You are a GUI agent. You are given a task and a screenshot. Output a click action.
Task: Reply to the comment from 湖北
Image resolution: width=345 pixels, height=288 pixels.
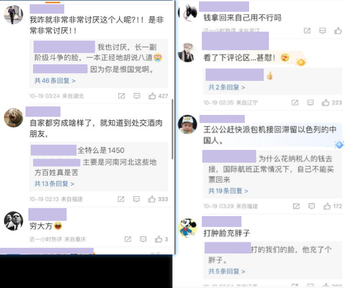pyautogui.click(x=137, y=96)
